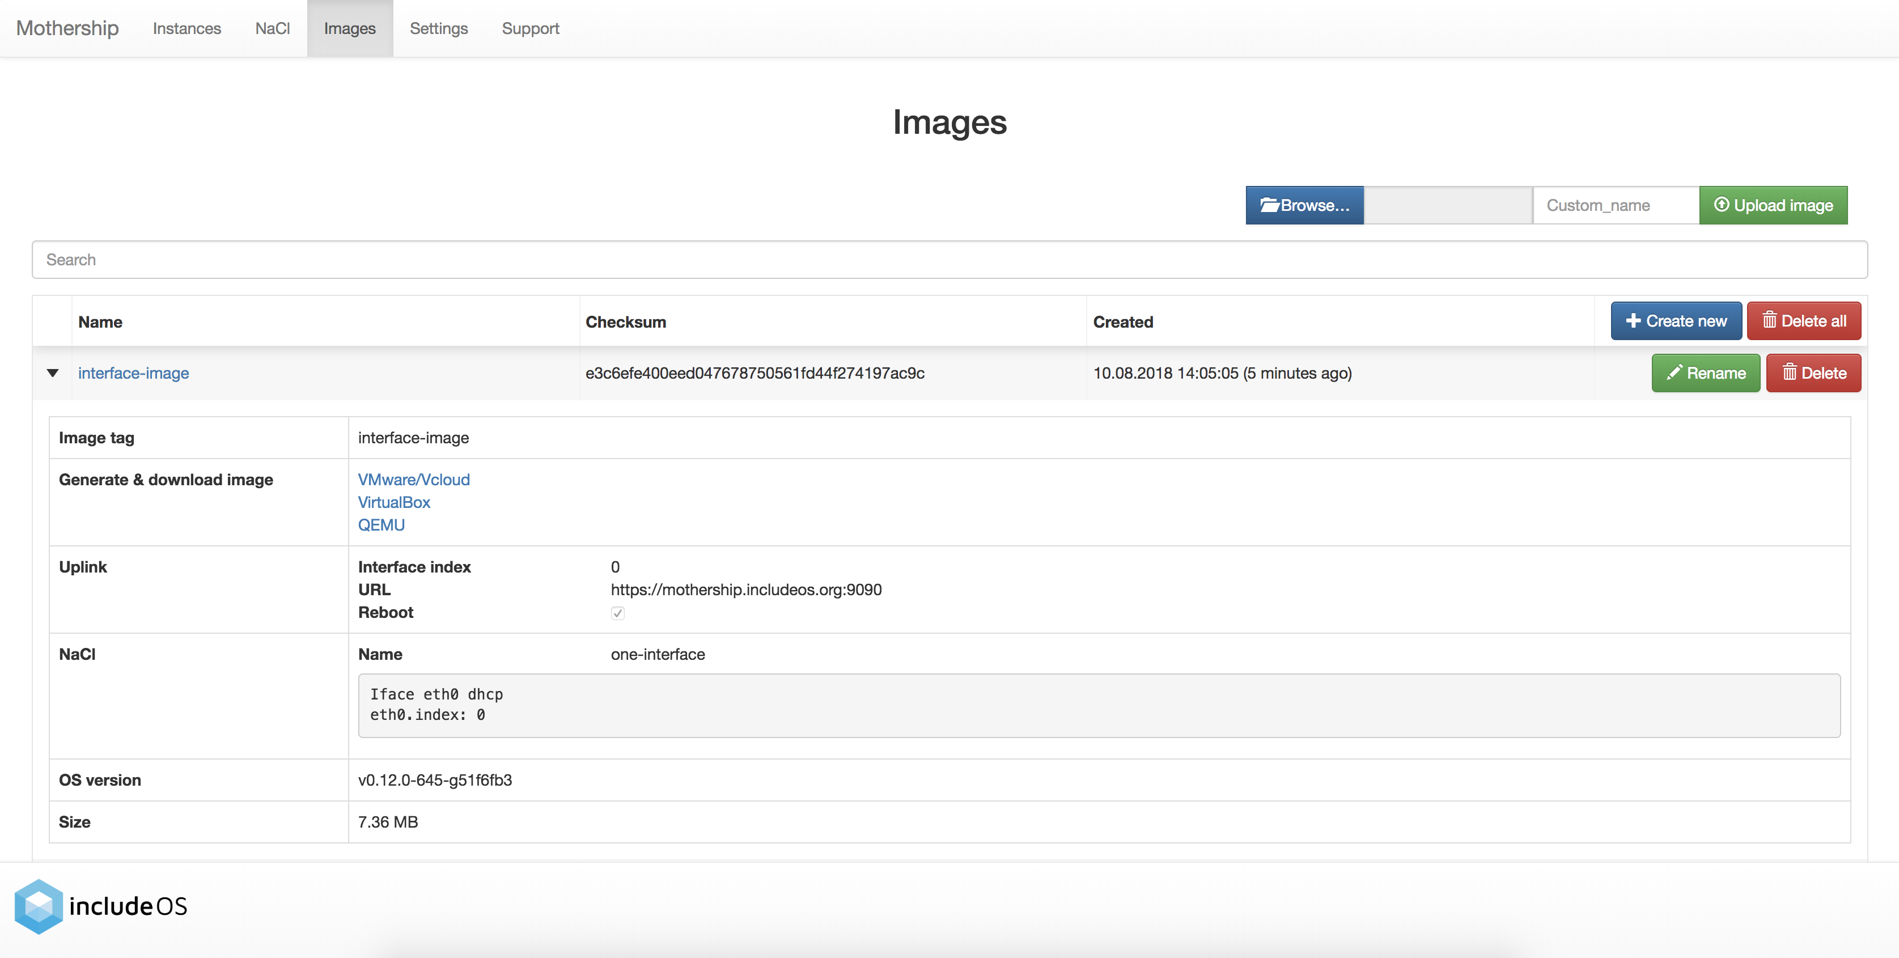Download the VMware/Vcloud image

point(414,480)
